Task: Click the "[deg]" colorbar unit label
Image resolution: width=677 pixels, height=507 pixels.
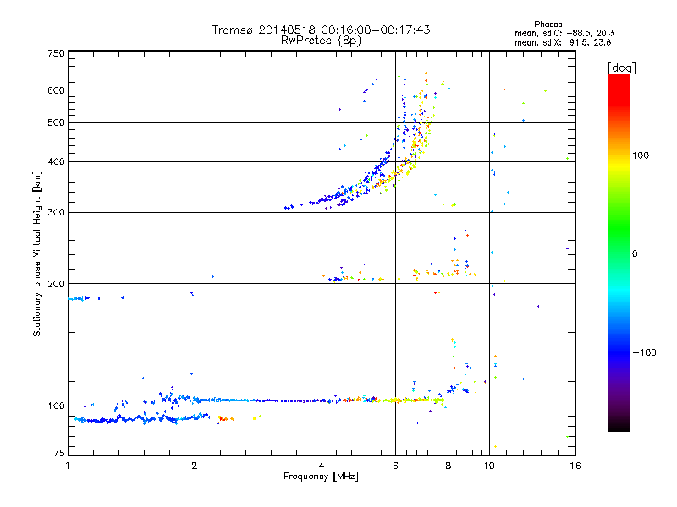Action: click(621, 68)
